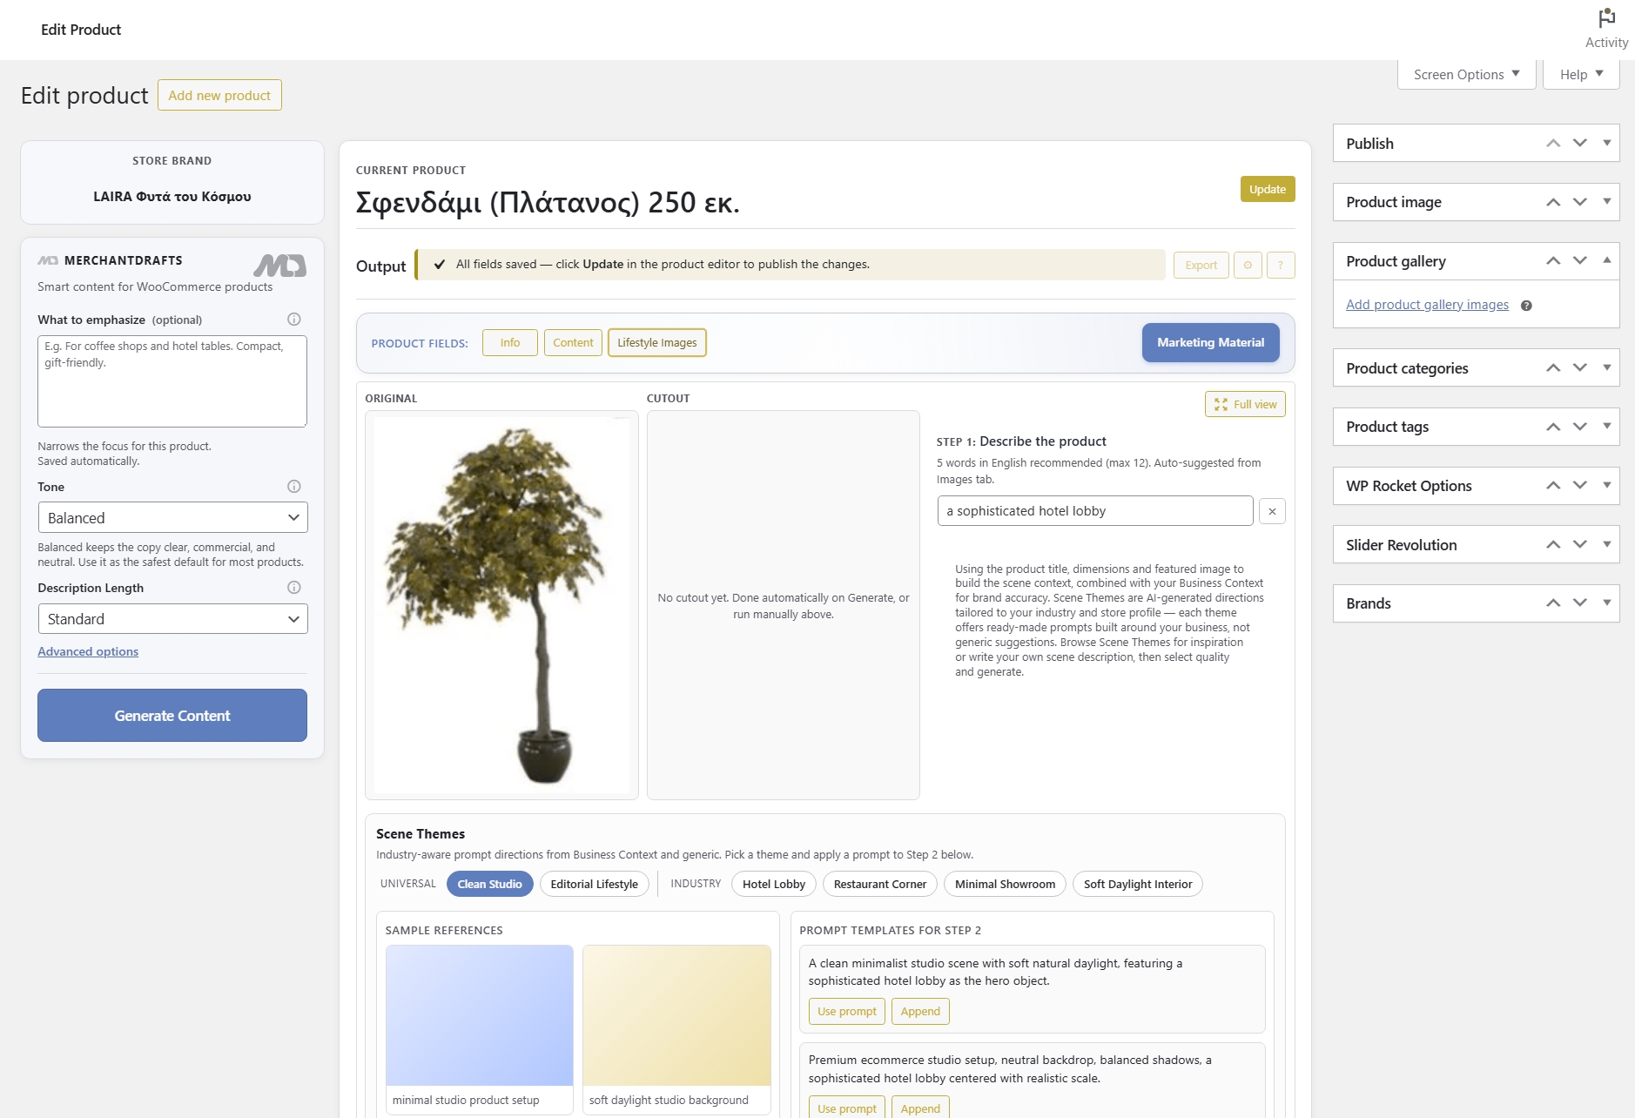Screen dimensions: 1635x1118
Task: Switch to the Content product fields tab
Action: tap(573, 343)
